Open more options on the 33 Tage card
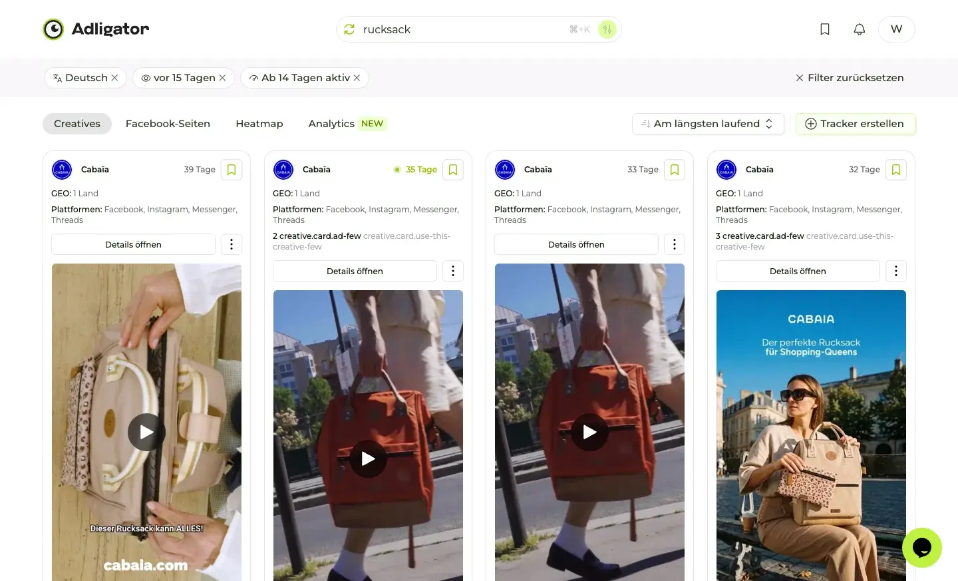The height and width of the screenshot is (581, 958). click(675, 244)
